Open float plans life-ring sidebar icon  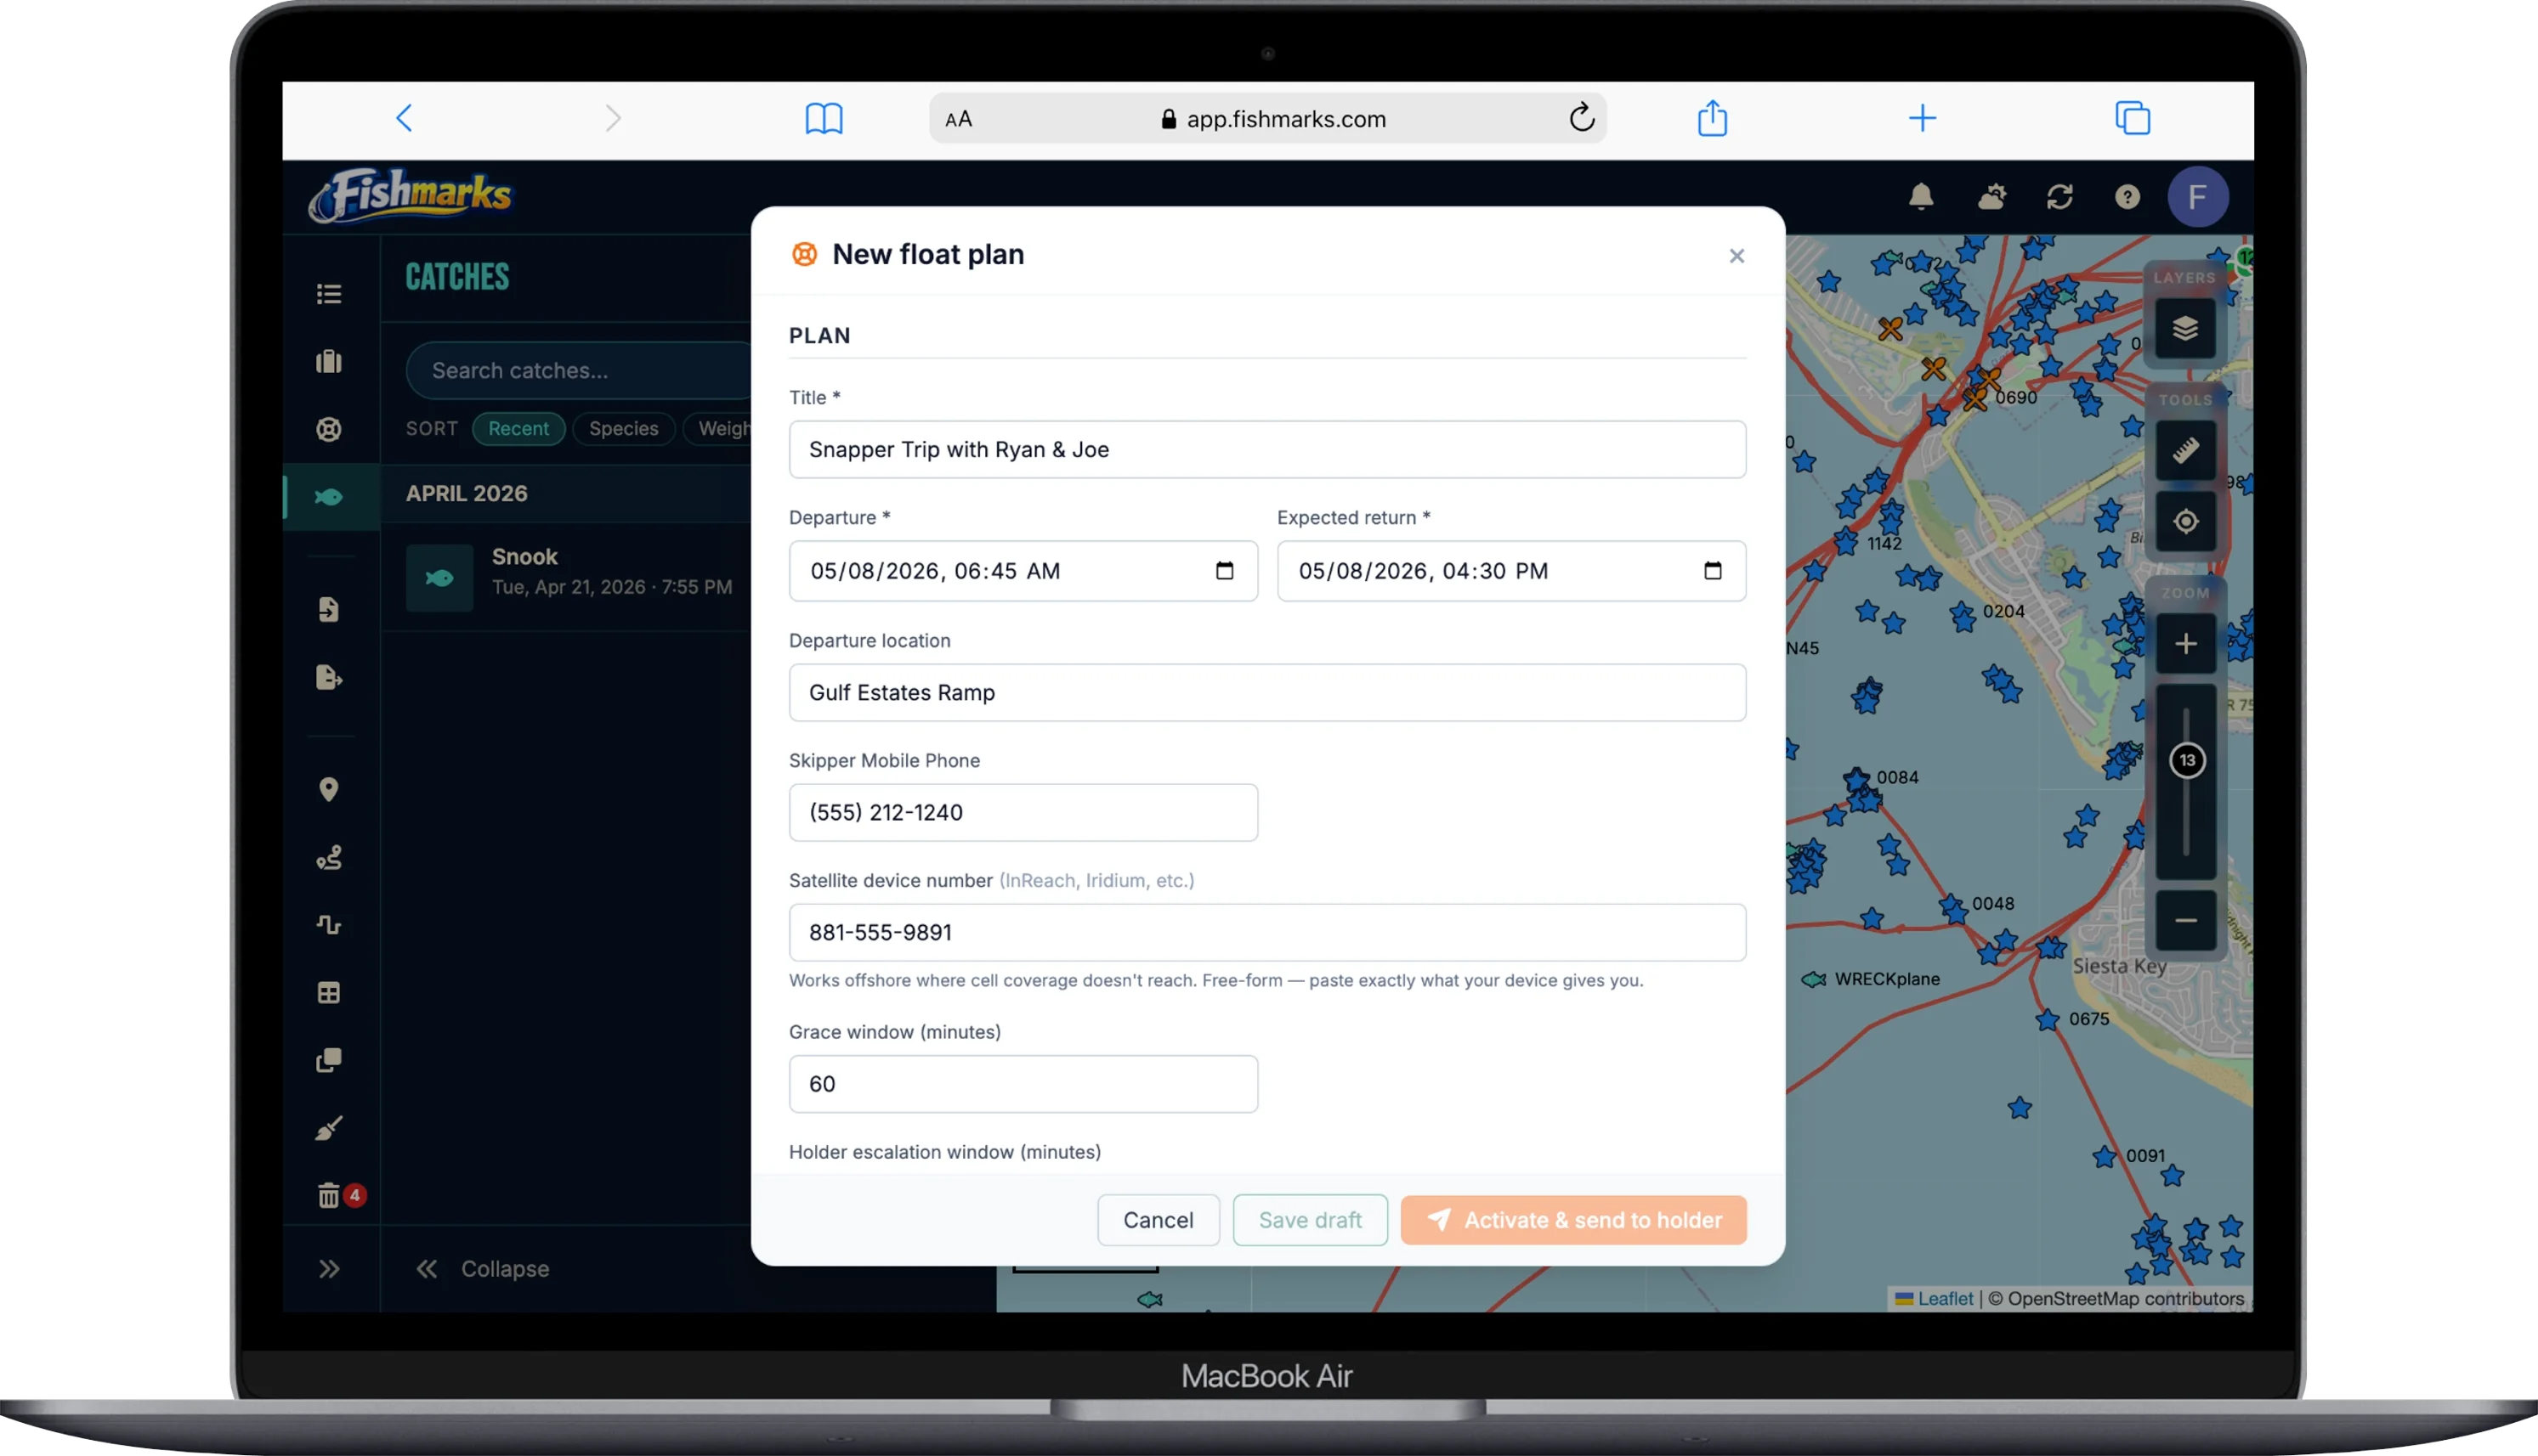[x=329, y=429]
